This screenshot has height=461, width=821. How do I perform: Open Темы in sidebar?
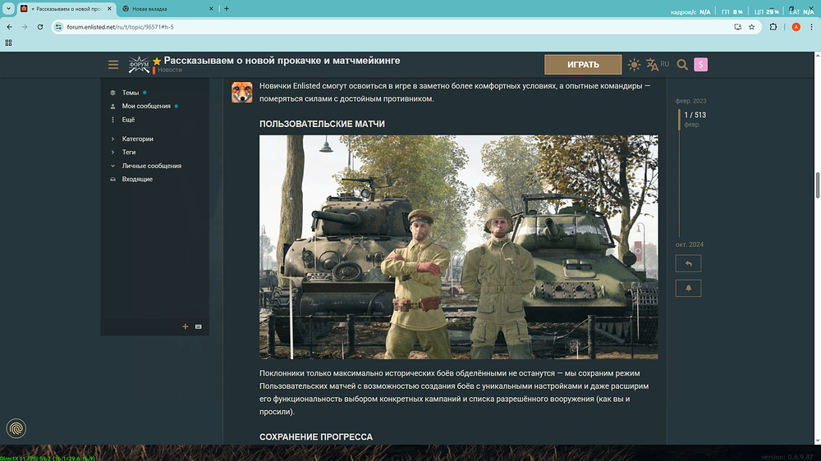point(131,93)
